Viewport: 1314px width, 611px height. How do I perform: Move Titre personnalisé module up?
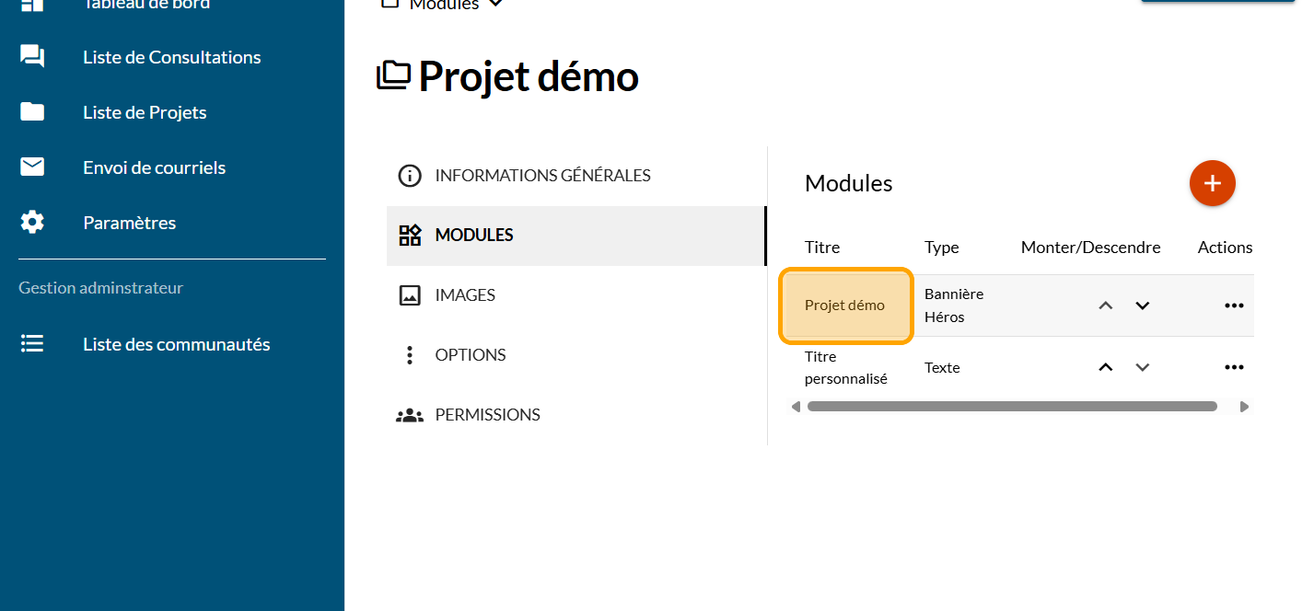[x=1106, y=367]
